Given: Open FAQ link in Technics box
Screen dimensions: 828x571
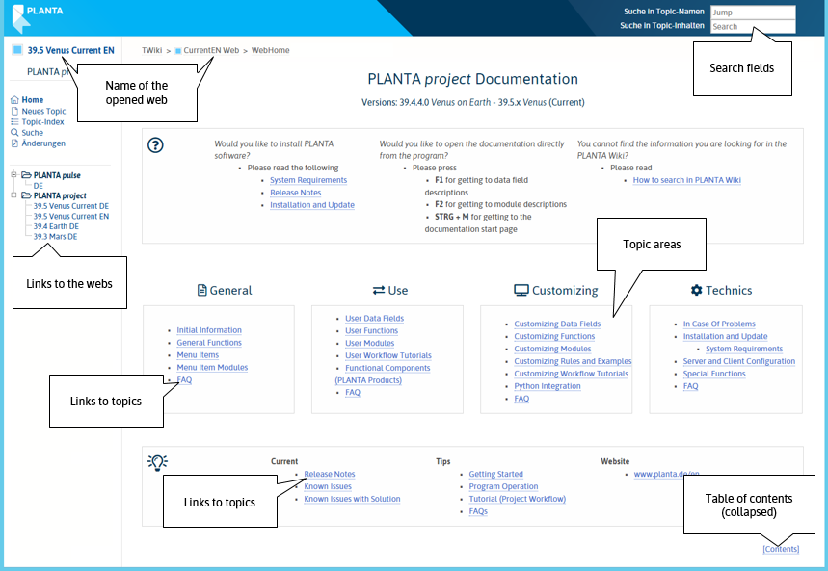Looking at the screenshot, I should click(x=691, y=386).
